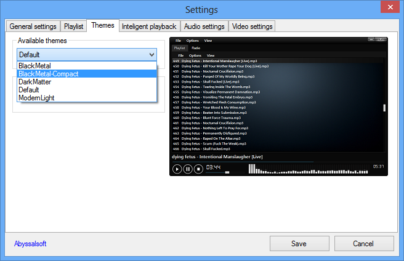Click the volume slider in preview
This screenshot has height=261, width=404.
(x=225, y=172)
